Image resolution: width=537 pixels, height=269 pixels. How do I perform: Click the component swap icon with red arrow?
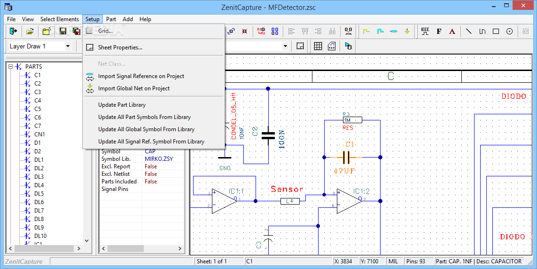click(x=348, y=31)
